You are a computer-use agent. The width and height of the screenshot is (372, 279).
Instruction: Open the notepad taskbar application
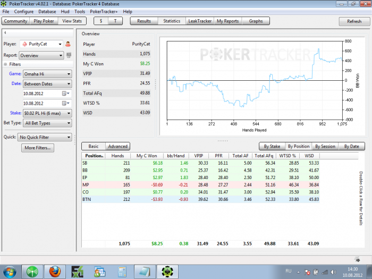point(145,272)
